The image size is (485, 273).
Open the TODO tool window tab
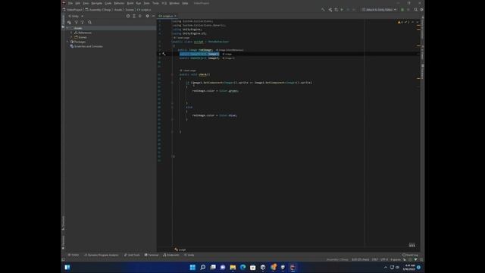(74, 255)
